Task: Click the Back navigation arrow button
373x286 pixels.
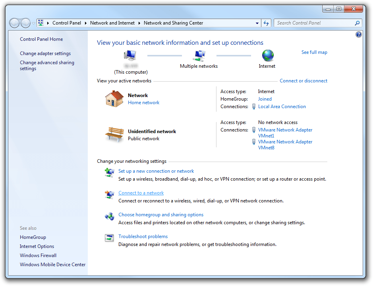Action: 14,23
